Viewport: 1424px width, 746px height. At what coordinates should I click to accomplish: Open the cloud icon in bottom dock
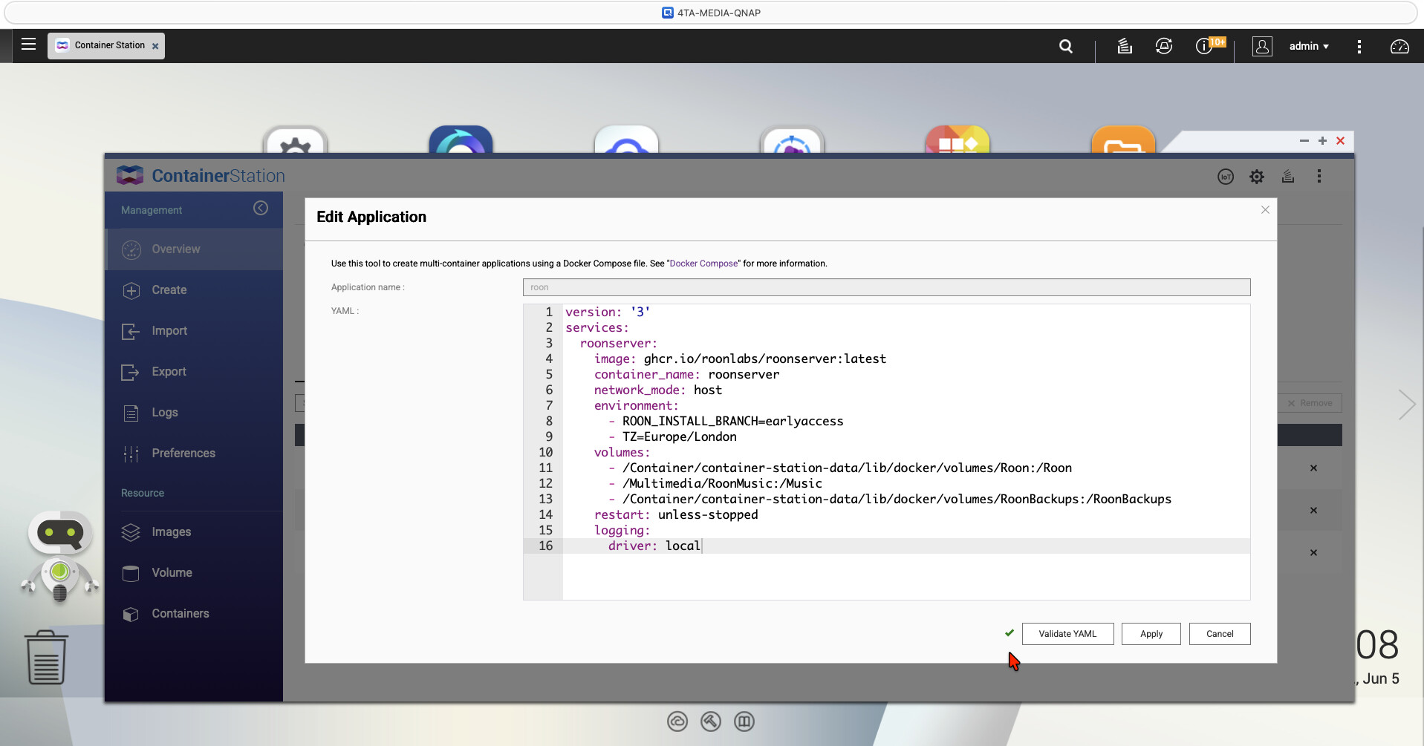click(677, 722)
